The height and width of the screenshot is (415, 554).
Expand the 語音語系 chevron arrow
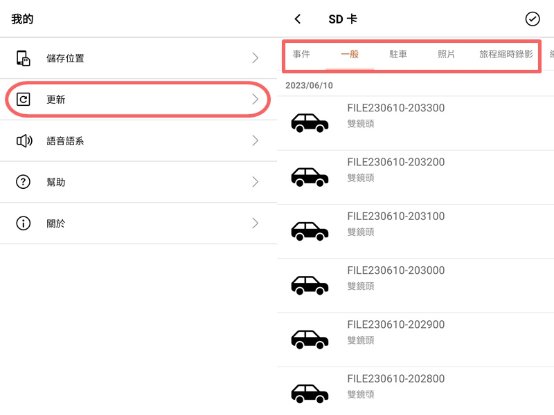[256, 141]
